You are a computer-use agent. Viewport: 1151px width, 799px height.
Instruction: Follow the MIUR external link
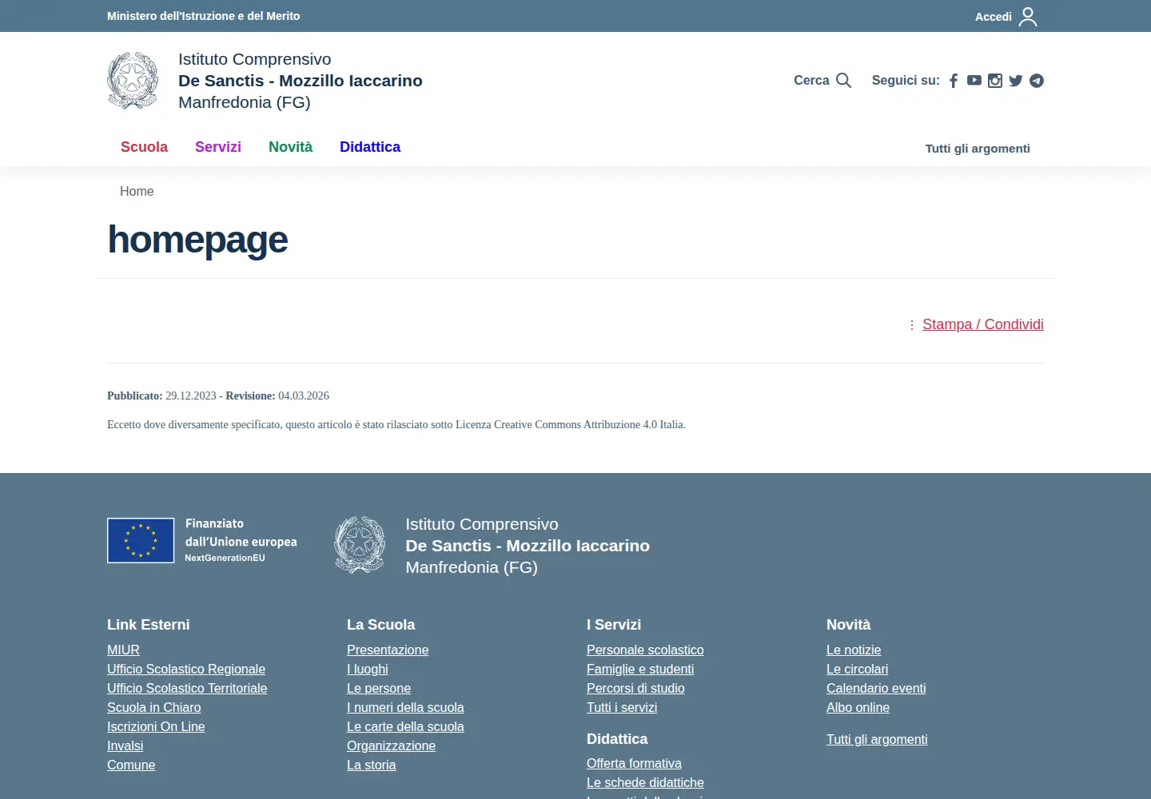(x=123, y=650)
